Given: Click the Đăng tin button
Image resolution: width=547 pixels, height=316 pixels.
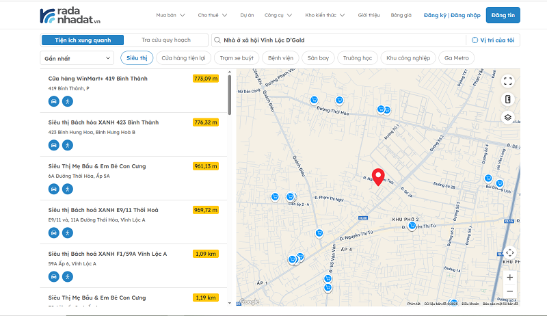Looking at the screenshot, I should (x=503, y=15).
